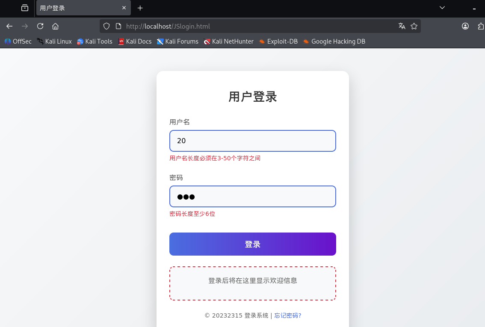Click the 密码 field label
Image resolution: width=485 pixels, height=327 pixels.
176,178
